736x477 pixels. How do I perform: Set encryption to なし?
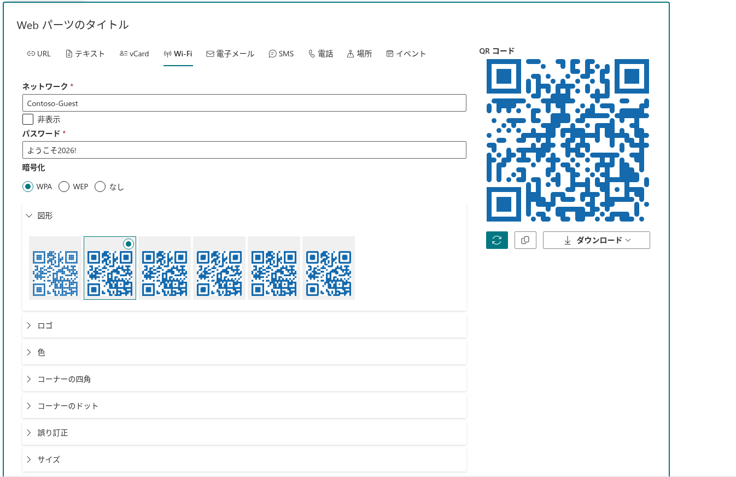coord(100,187)
